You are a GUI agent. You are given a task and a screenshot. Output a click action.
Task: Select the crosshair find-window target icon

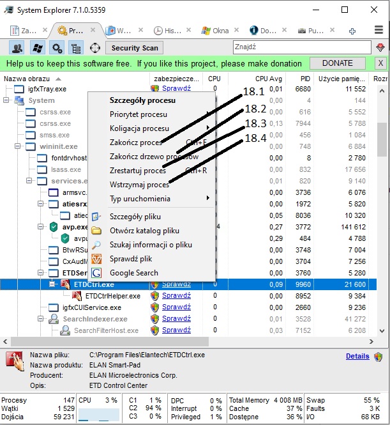pos(95,48)
